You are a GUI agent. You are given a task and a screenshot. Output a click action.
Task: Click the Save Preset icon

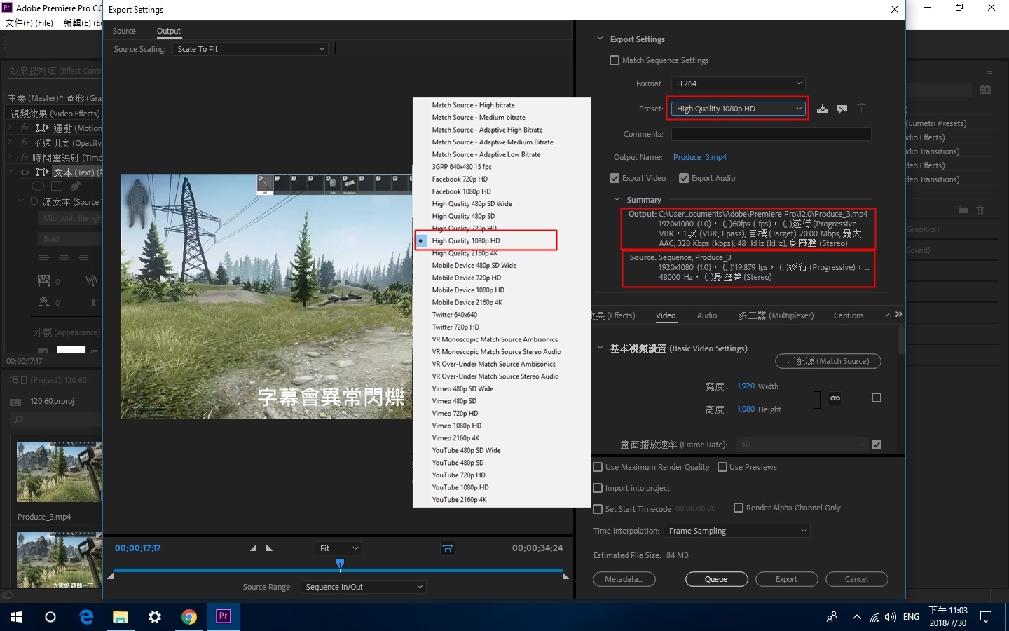(x=823, y=109)
